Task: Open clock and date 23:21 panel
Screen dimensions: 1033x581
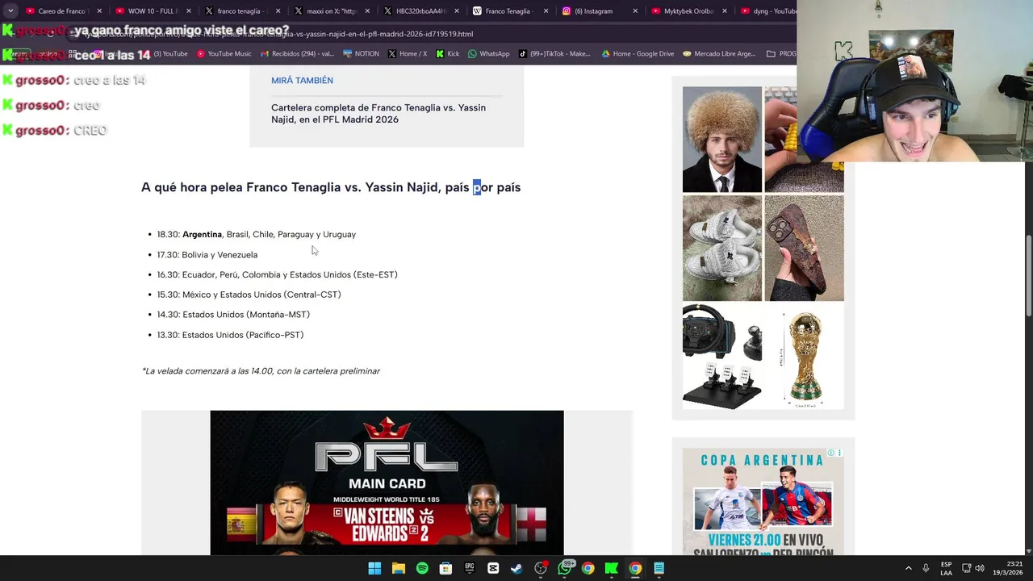Action: 1007,568
